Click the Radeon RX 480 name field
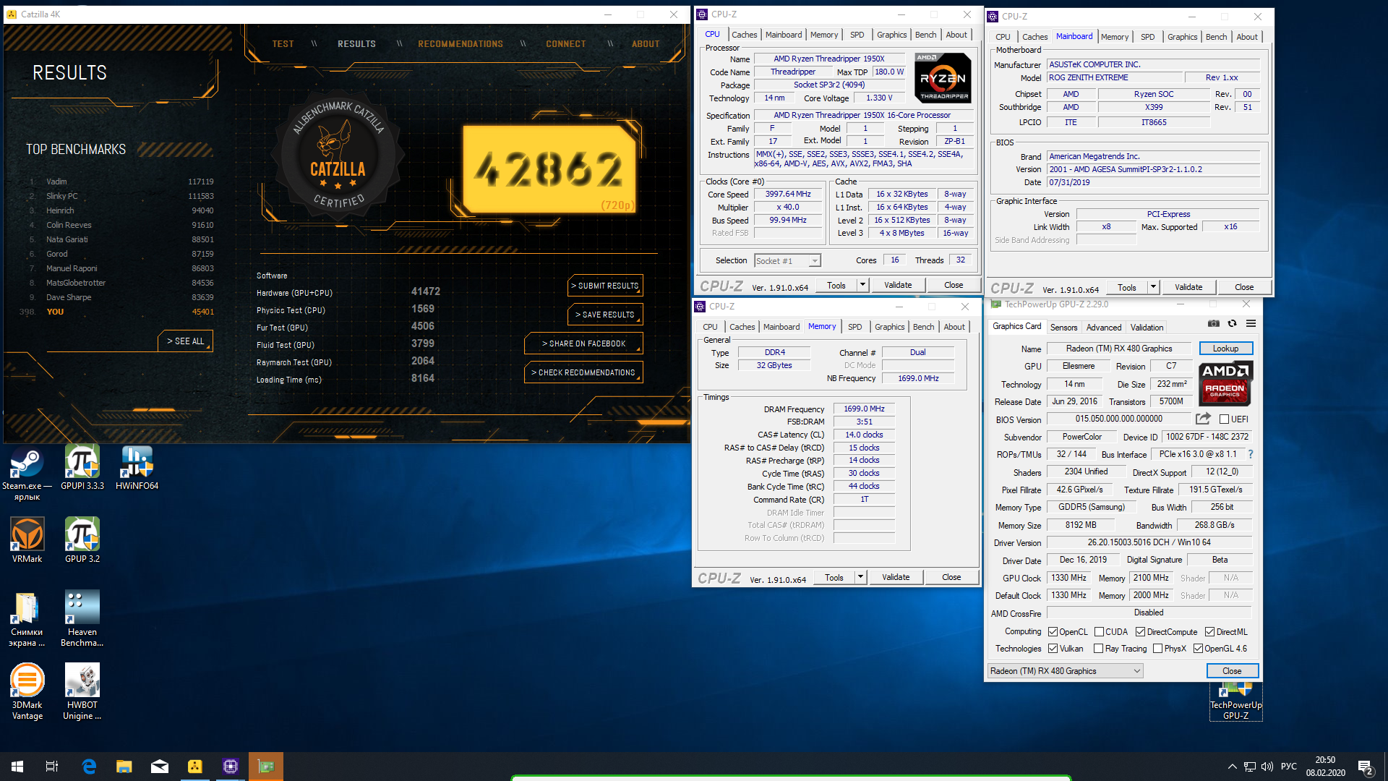The width and height of the screenshot is (1388, 781). click(1118, 349)
